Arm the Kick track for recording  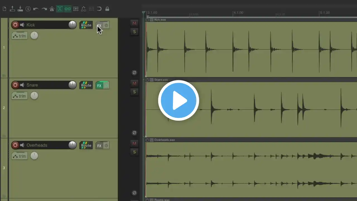pyautogui.click(x=15, y=25)
